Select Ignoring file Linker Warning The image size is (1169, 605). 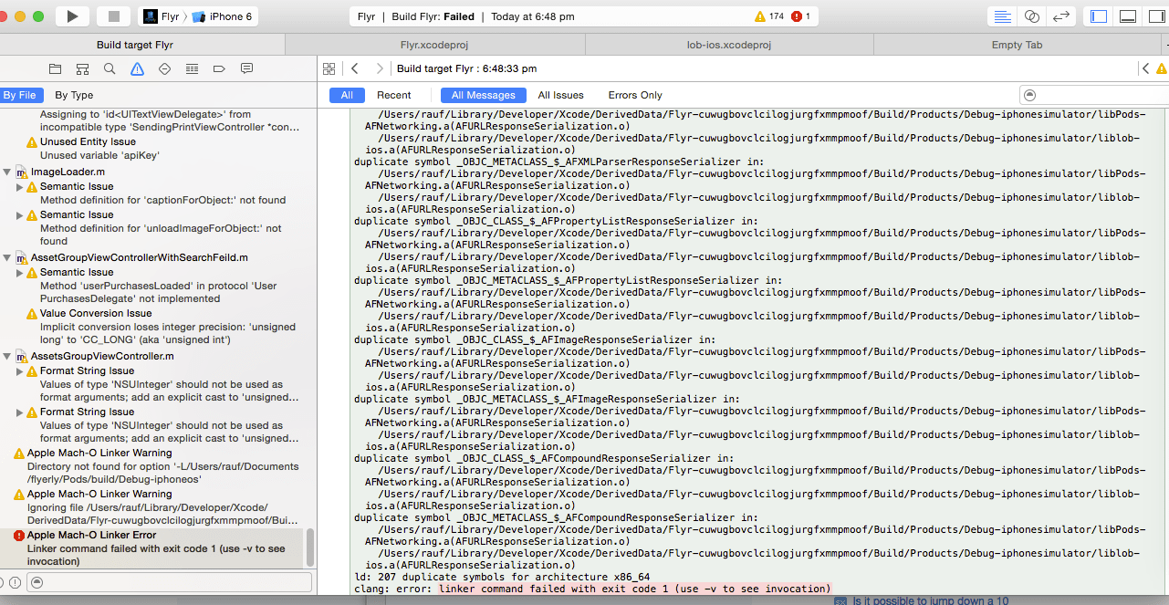click(x=155, y=507)
